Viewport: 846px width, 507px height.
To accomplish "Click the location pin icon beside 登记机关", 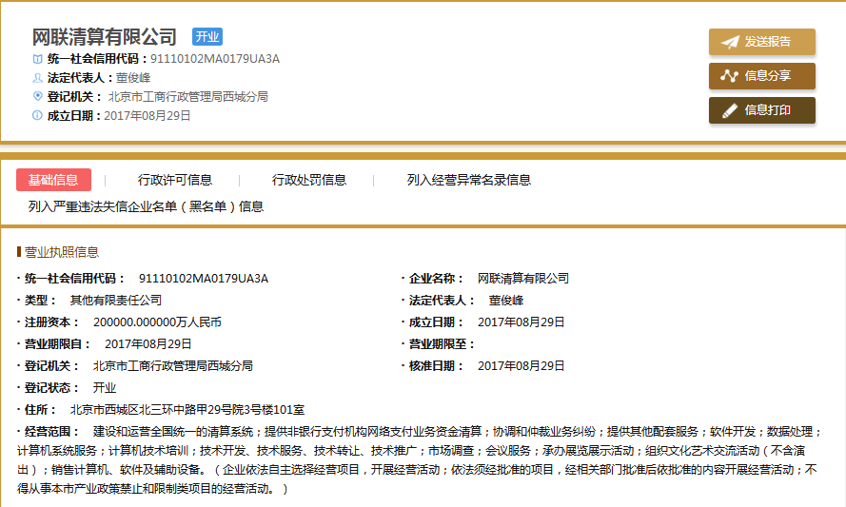I will 37,96.
